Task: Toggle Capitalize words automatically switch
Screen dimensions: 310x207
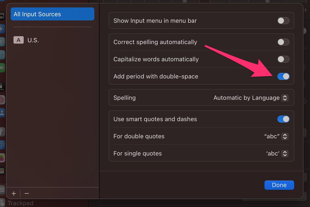Action: coord(283,59)
